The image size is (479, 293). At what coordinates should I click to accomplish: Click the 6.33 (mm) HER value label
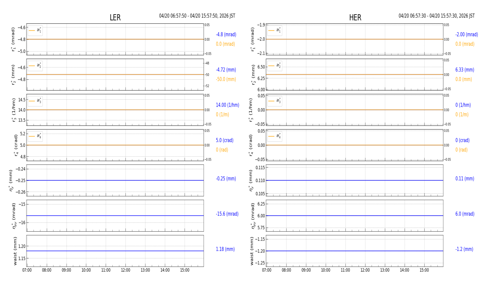pos(465,70)
